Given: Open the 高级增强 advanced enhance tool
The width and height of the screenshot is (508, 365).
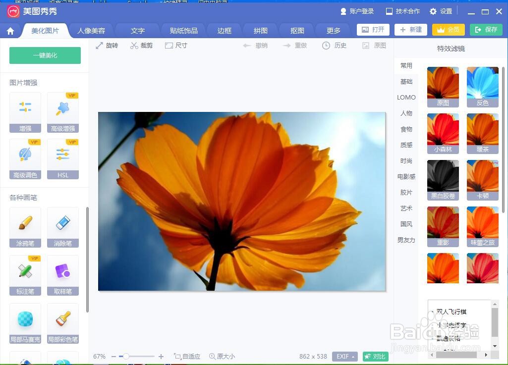Looking at the screenshot, I should pos(63,112).
